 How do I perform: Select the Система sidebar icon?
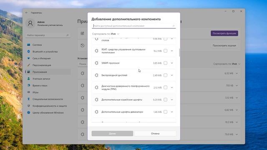(x=29, y=45)
